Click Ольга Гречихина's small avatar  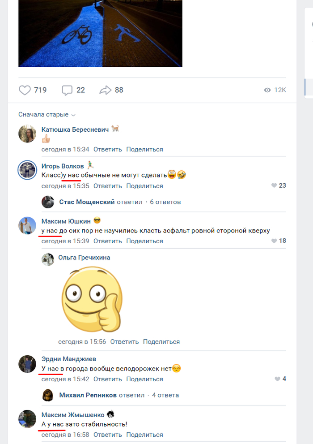48,259
